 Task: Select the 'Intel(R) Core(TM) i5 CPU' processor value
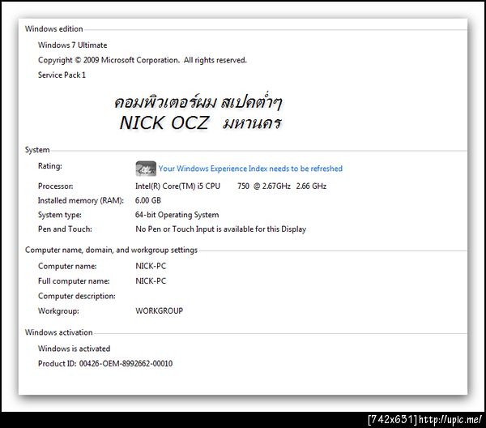177,186
